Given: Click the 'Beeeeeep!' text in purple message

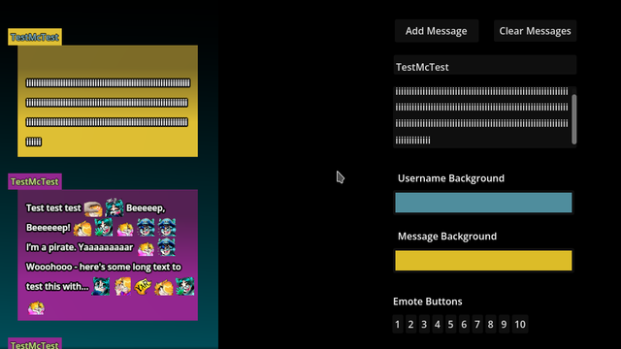Looking at the screenshot, I should [x=48, y=228].
